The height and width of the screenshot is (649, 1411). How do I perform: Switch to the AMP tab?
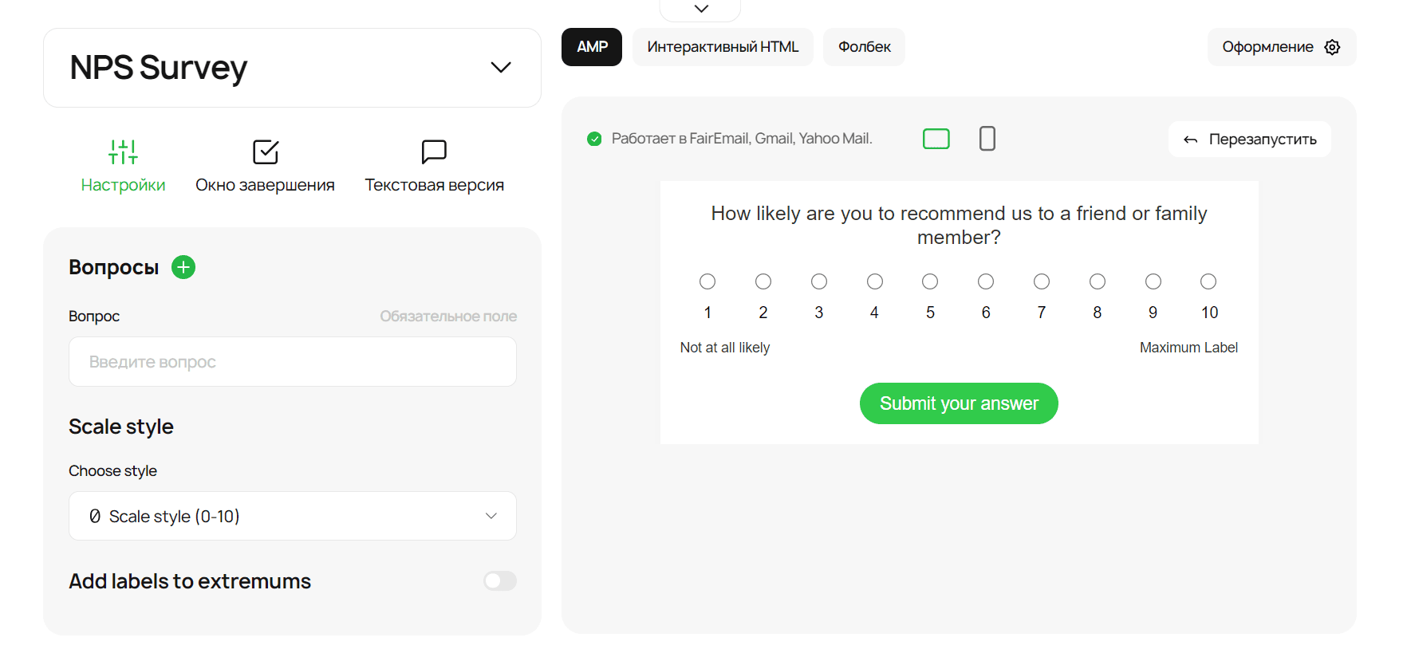pyautogui.click(x=592, y=47)
